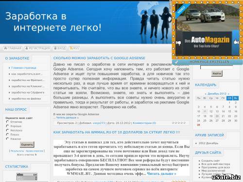Open 'Создать сайт' friends link
The image size is (243, 182).
[210, 161]
